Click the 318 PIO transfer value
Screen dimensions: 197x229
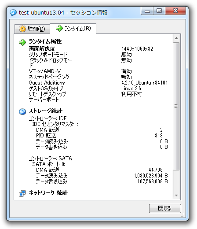point(159,135)
